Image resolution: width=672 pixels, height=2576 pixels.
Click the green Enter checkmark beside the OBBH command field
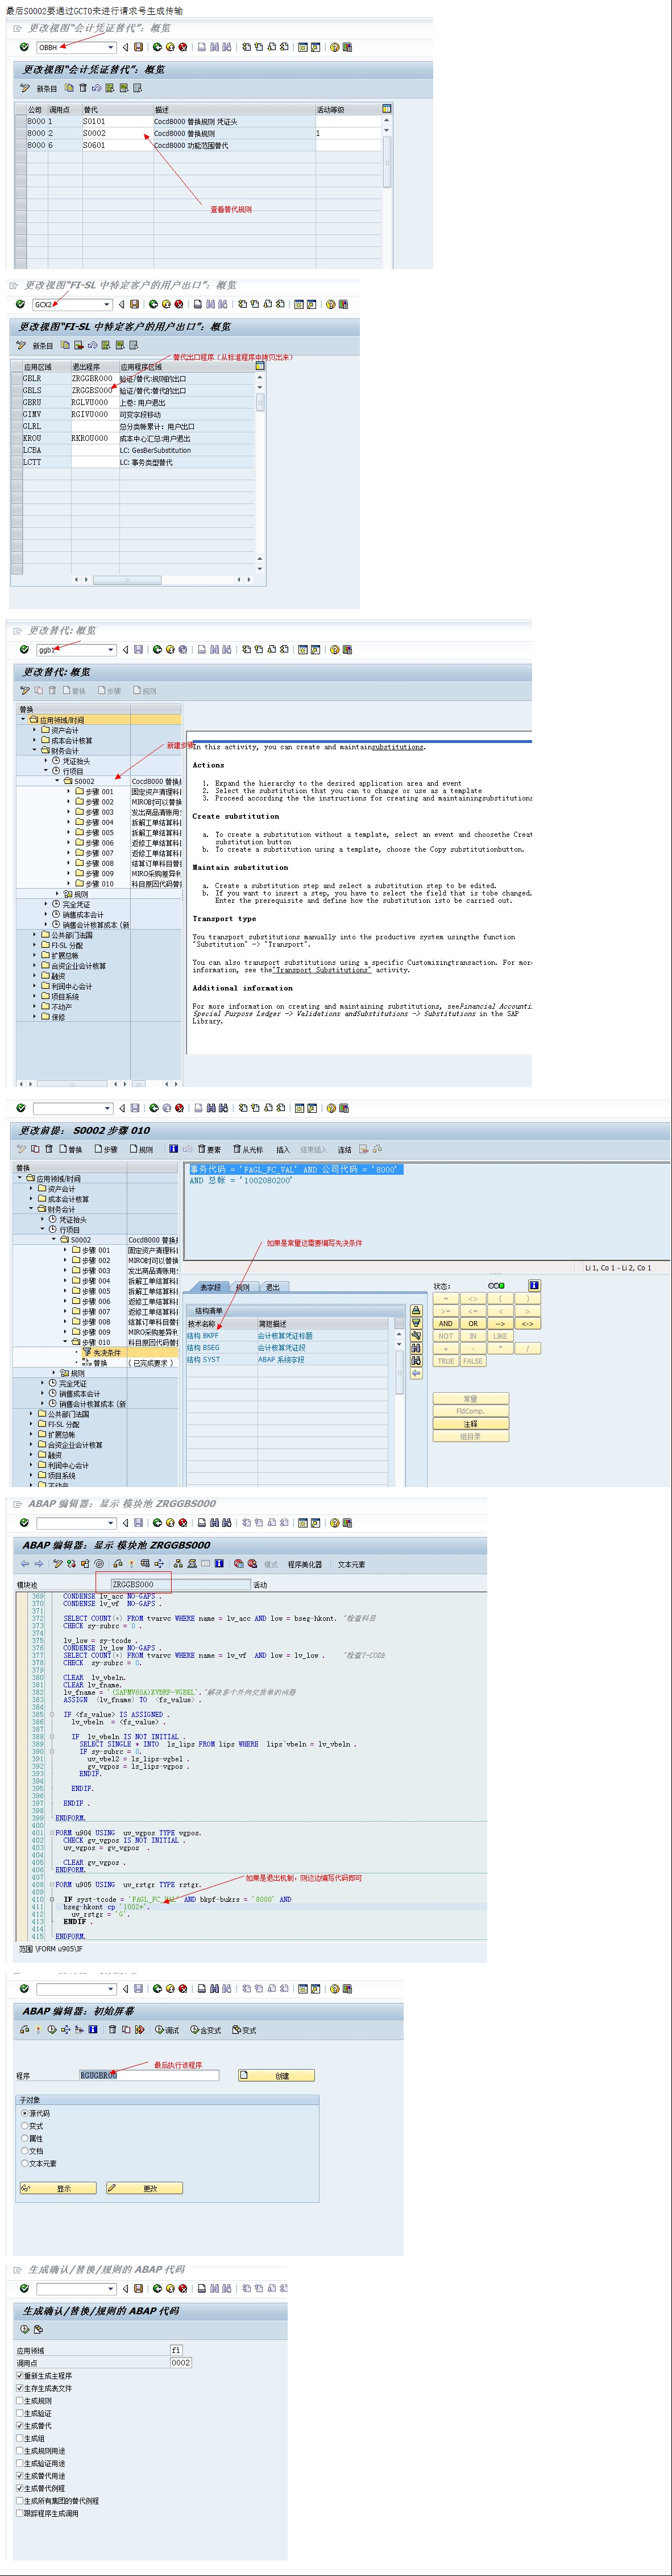(x=24, y=47)
